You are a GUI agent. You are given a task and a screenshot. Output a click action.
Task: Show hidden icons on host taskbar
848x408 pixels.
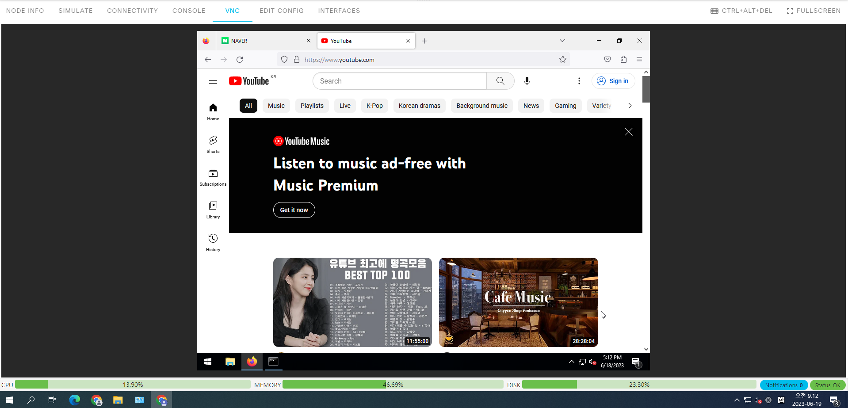pos(737,400)
